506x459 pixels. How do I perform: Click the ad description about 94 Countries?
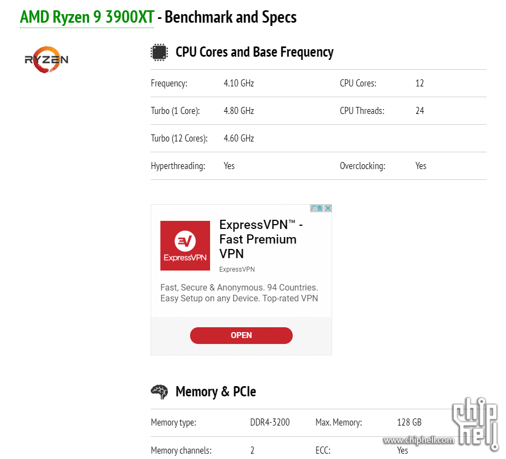(239, 293)
